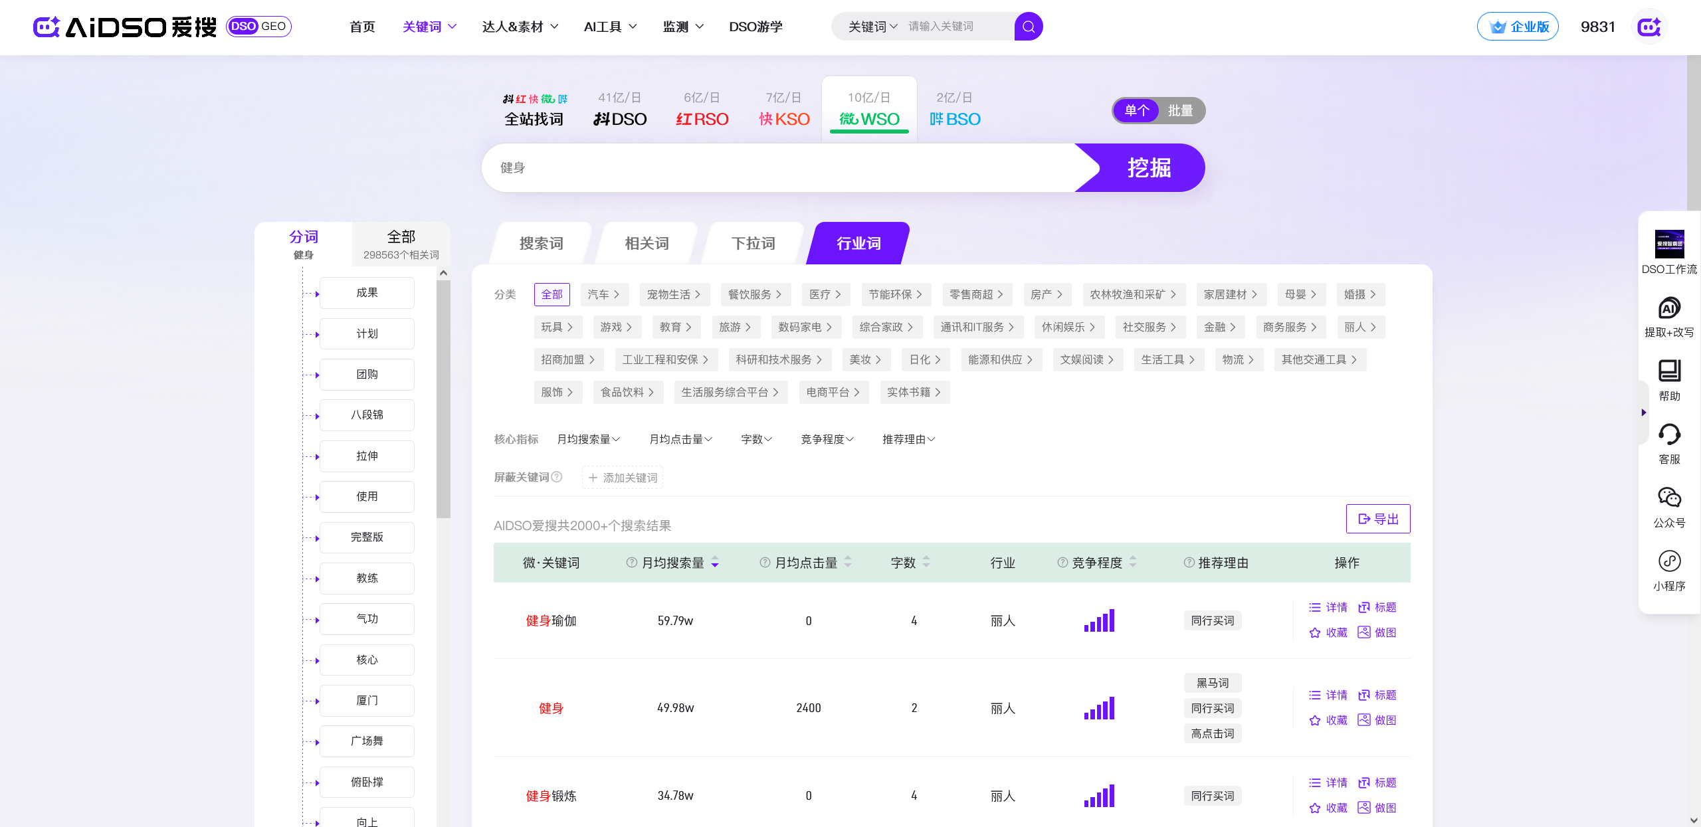Open the 公众号 WeChat icon

click(1668, 498)
